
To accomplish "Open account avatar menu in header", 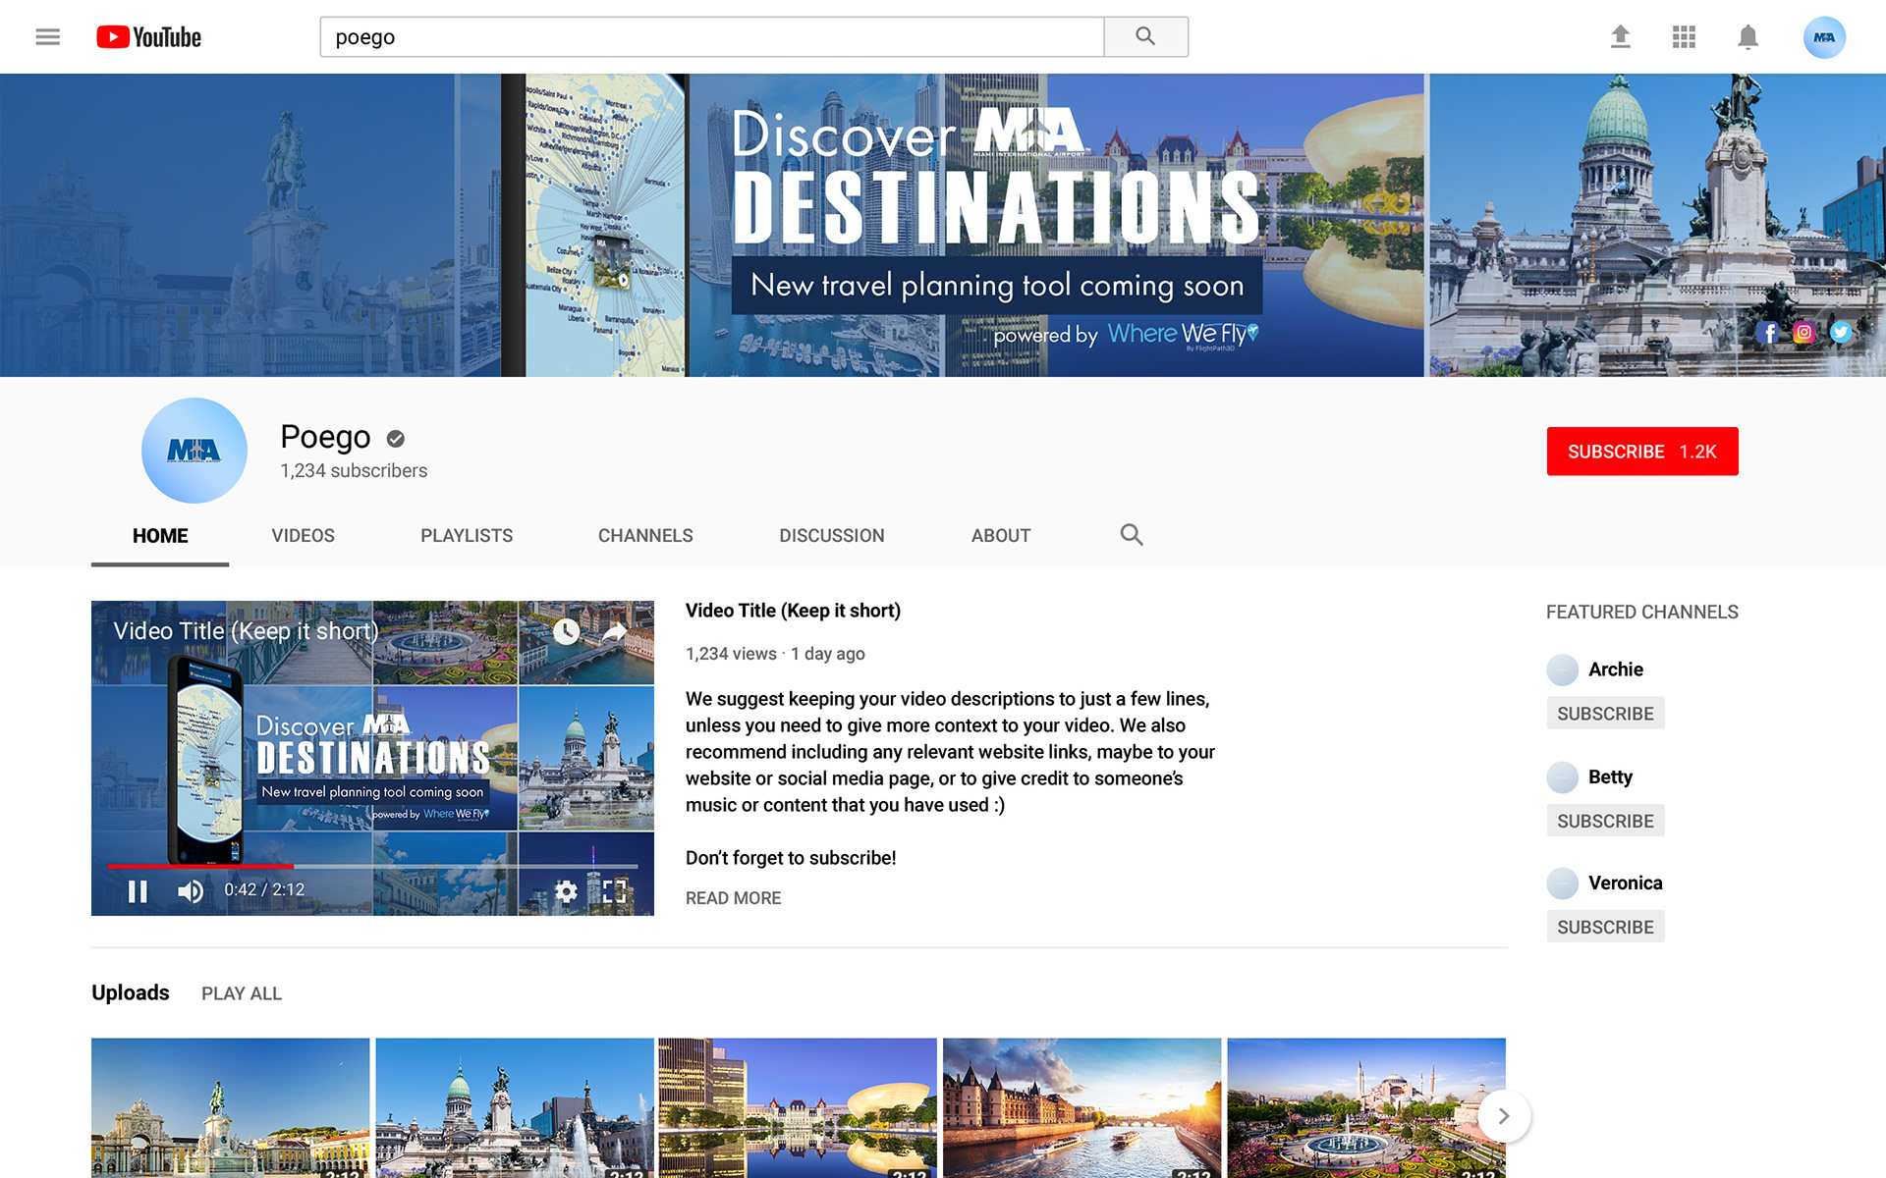I will tap(1824, 37).
